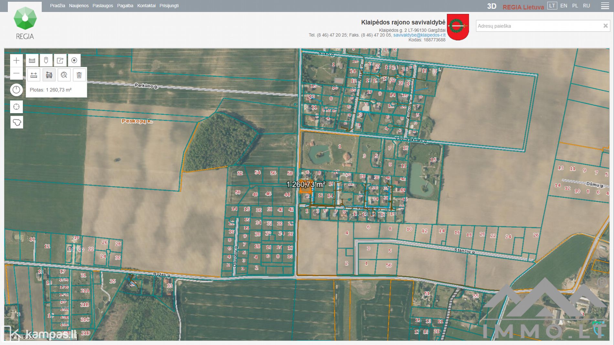This screenshot has height=345, width=614.
Task: Zoom in on the map
Action: click(16, 60)
